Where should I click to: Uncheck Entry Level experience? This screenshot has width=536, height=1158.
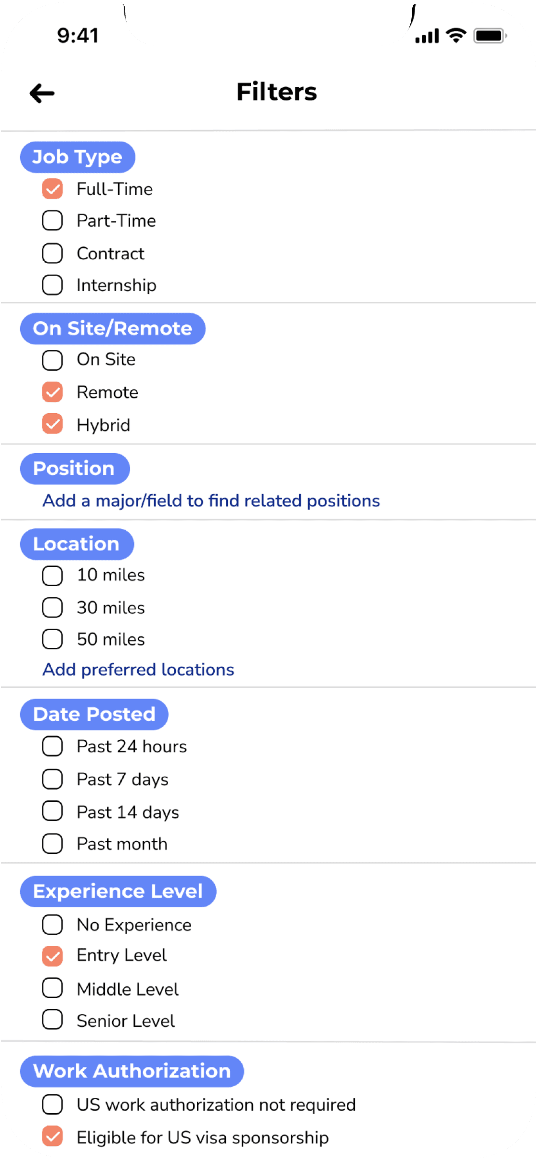52,956
